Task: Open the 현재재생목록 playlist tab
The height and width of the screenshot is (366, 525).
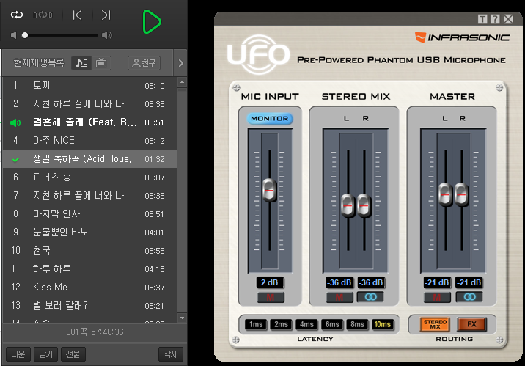Action: click(x=39, y=62)
